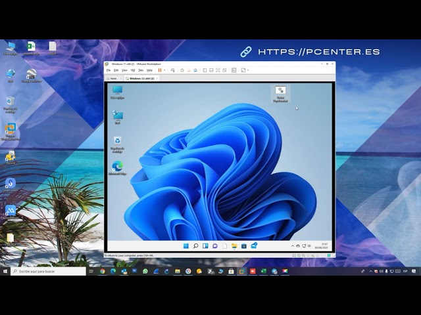Open the Edit menu in VMware Workstation
Screen dimensions: 421x315
[x=116, y=70]
